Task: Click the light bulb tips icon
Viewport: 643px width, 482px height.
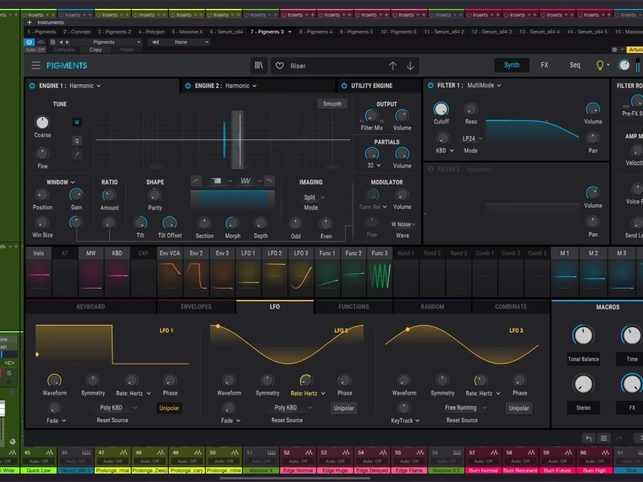Action: coord(600,66)
